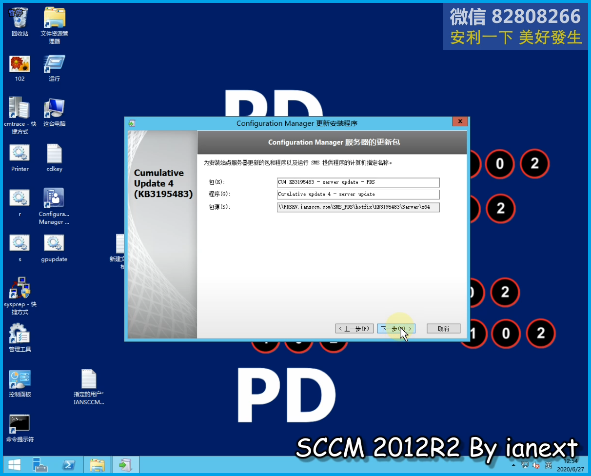This screenshot has width=591, height=476.
Task: Select the 102 flower image icon
Action: (20, 68)
